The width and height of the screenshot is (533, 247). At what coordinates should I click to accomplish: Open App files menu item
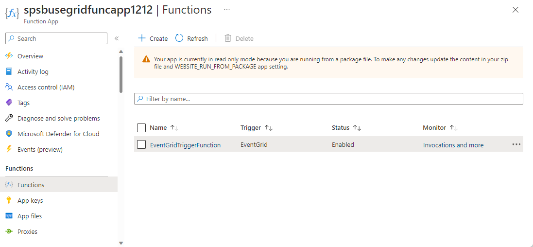(30, 216)
